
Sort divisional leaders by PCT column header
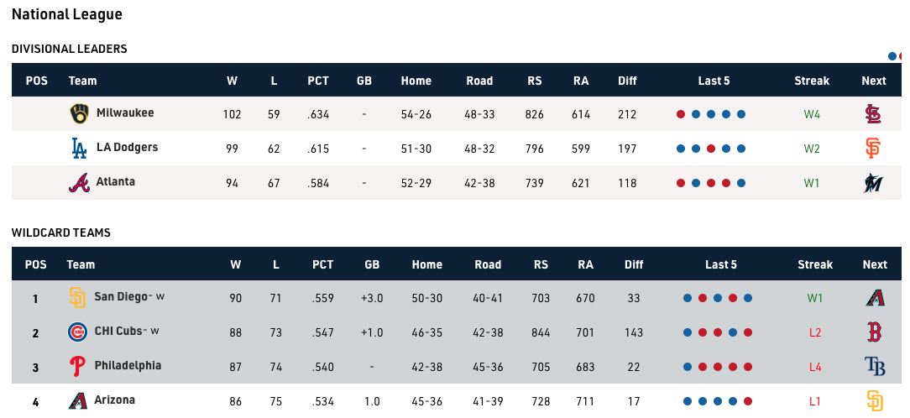[x=318, y=81]
